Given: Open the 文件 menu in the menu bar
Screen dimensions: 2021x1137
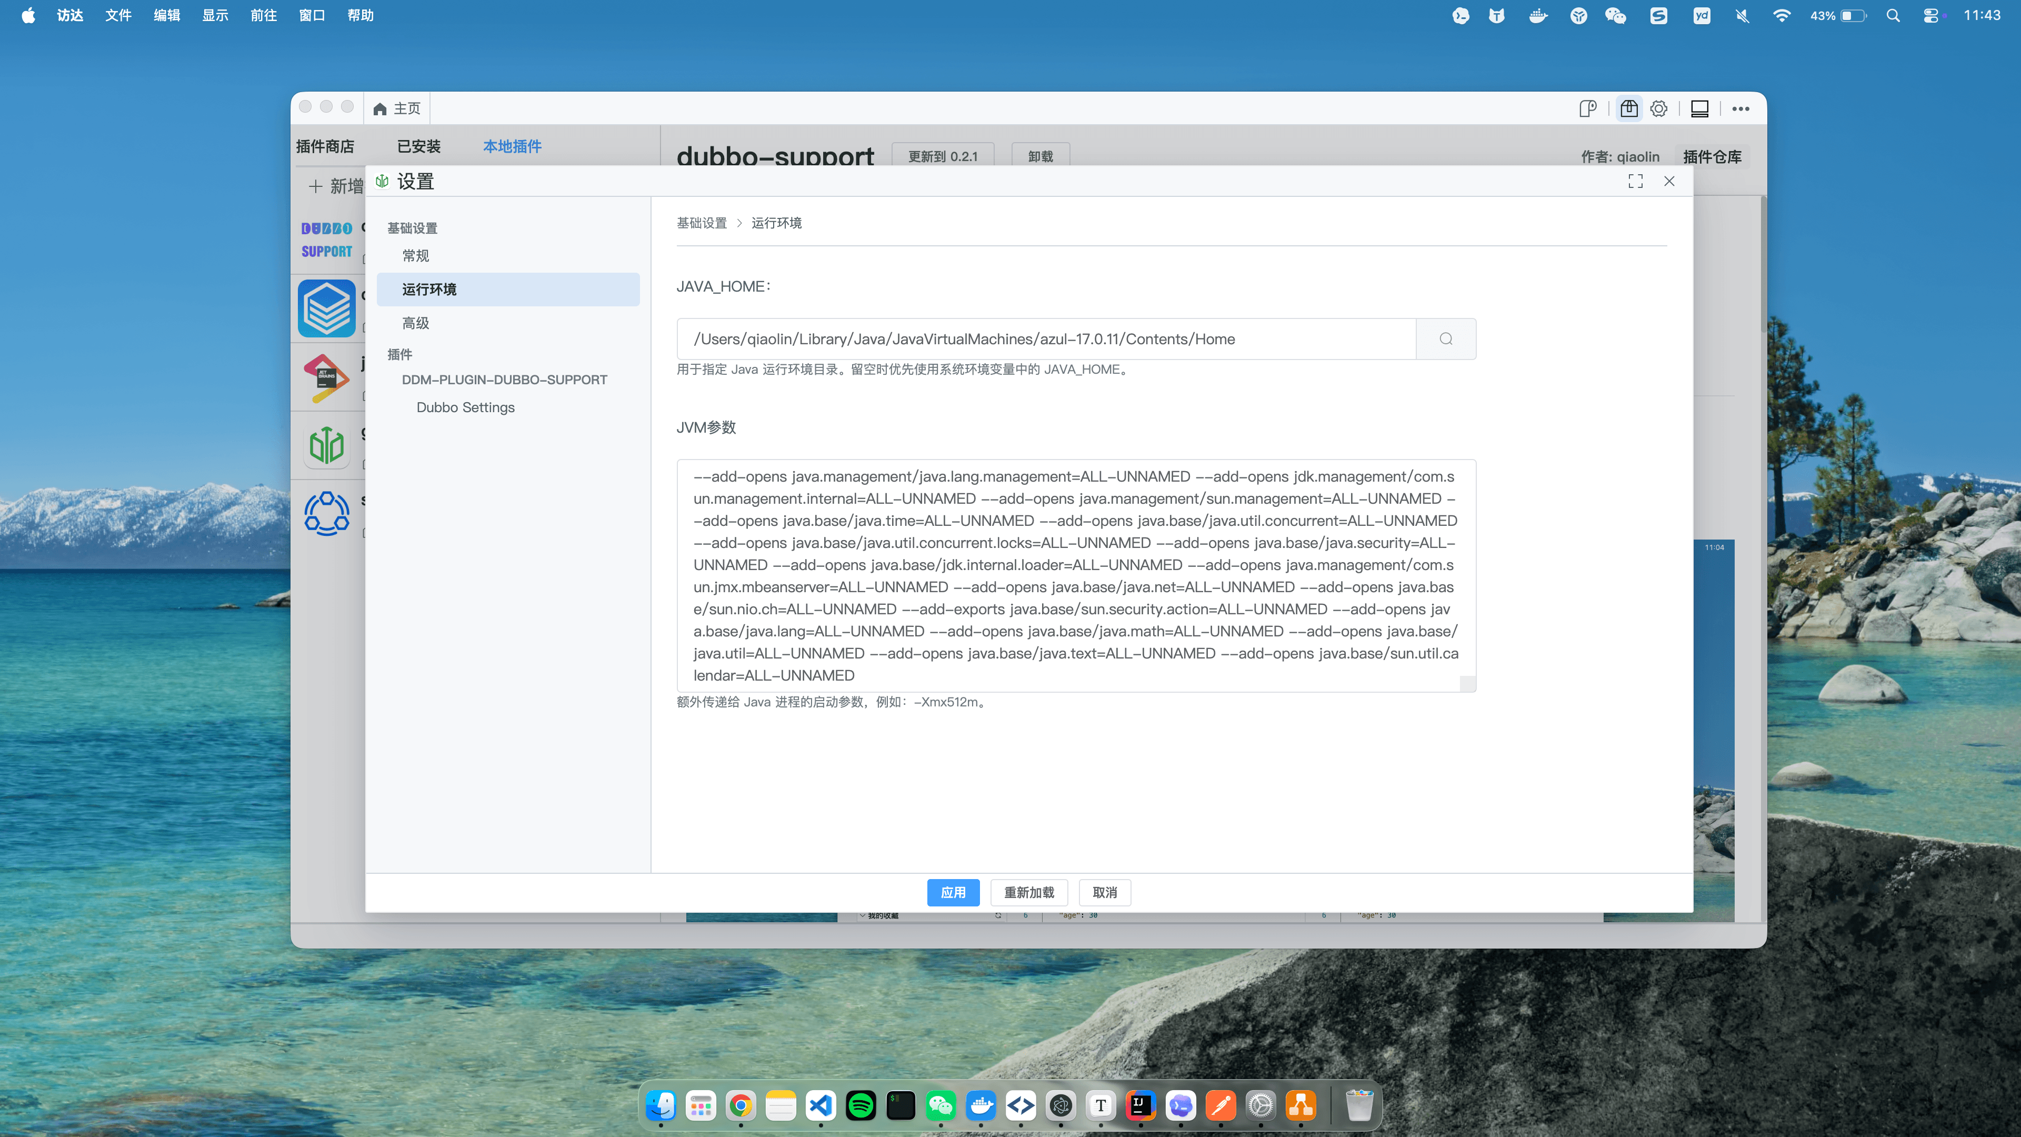Looking at the screenshot, I should 118,16.
